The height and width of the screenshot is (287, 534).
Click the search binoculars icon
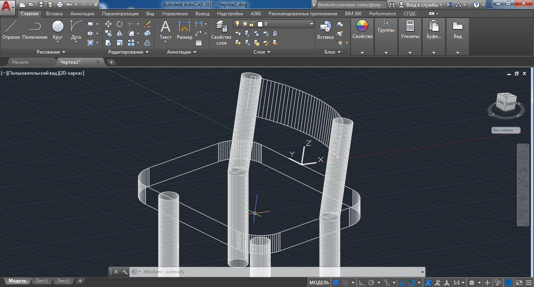tap(392, 5)
